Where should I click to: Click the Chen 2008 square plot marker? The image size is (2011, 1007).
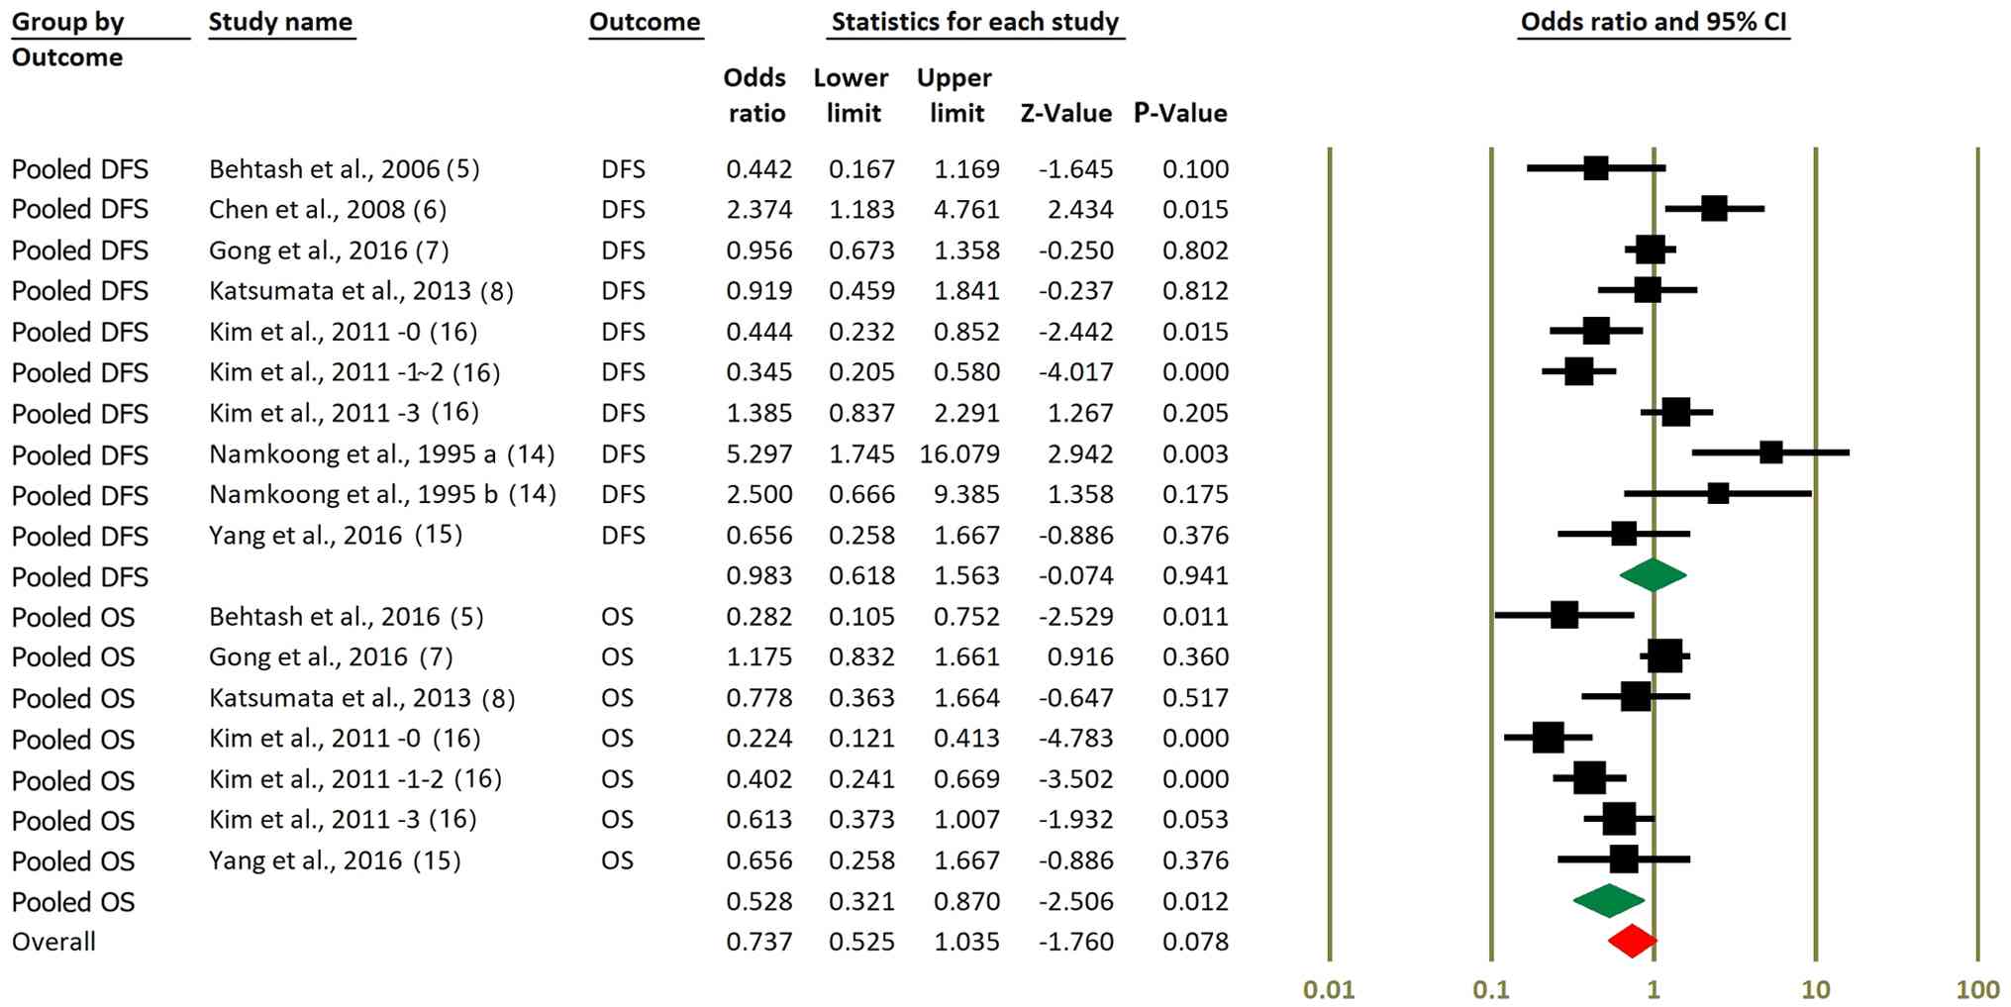pyautogui.click(x=1714, y=209)
